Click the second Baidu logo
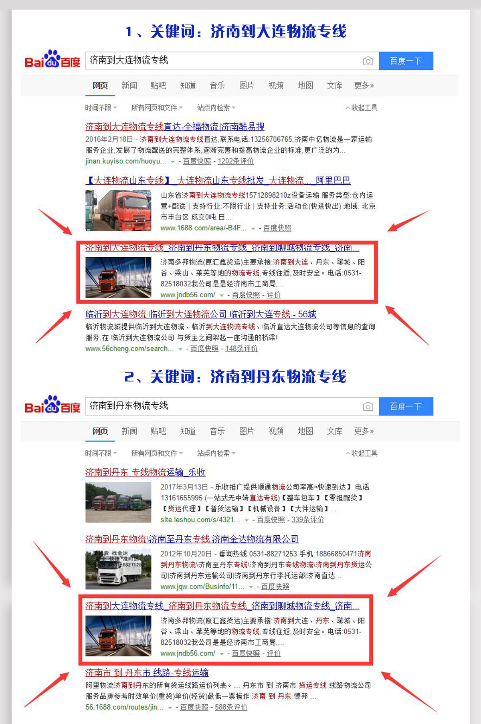 coord(53,405)
